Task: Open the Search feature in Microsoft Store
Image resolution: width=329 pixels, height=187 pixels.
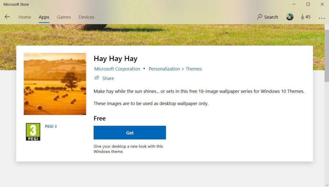Action: click(x=267, y=17)
